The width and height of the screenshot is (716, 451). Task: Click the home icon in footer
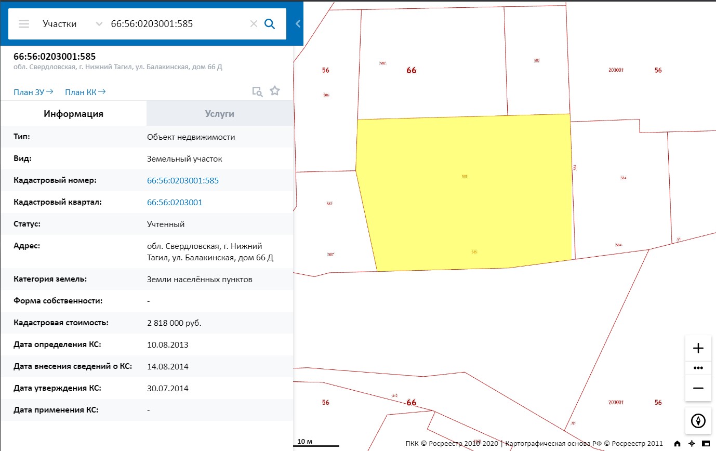[677, 444]
